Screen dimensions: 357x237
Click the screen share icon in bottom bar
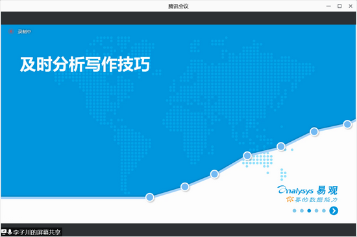click(x=4, y=232)
